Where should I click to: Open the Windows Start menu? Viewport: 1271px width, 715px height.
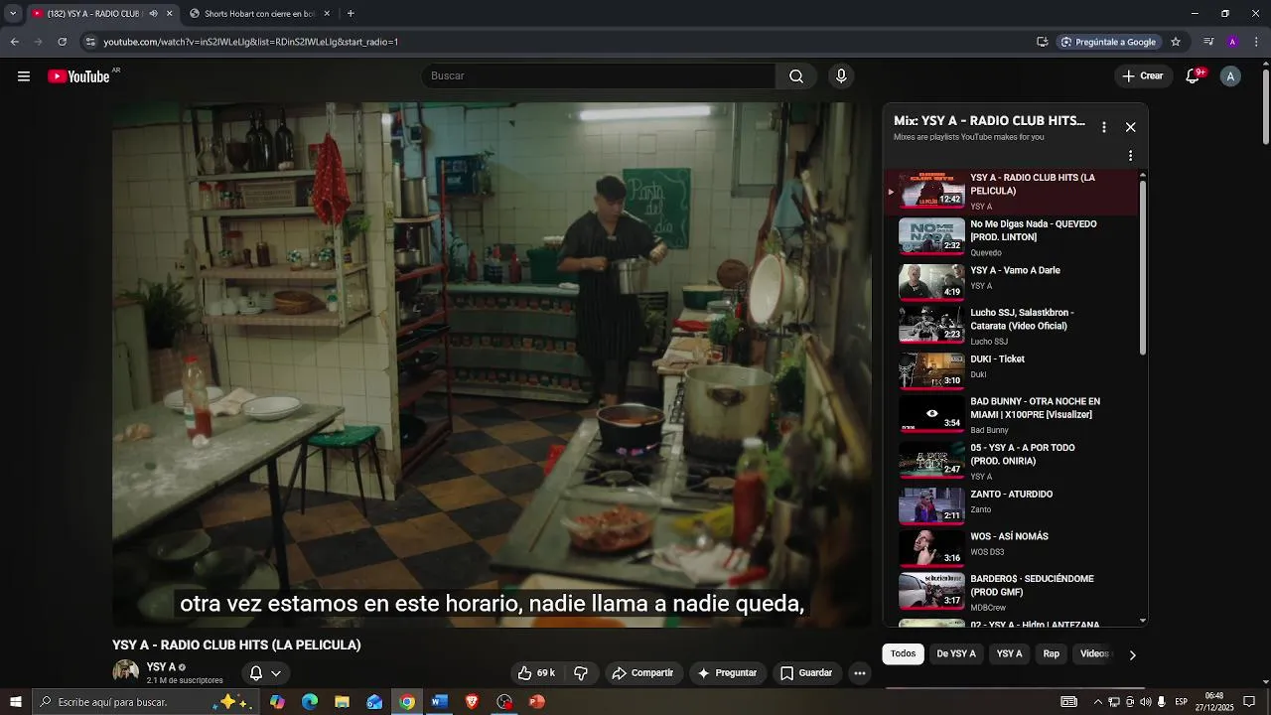pos(15,702)
